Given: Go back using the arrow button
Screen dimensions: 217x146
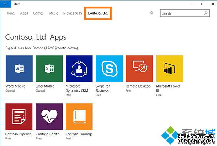Looking at the screenshot, I should [5, 4].
